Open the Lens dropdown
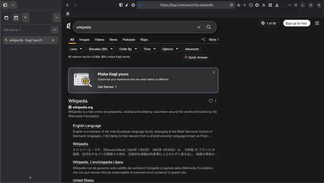The image size is (324, 183). (x=76, y=49)
